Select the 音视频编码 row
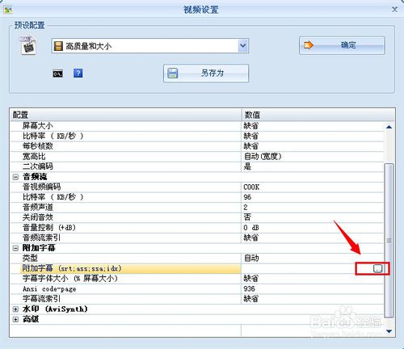The image size is (404, 349). click(x=197, y=187)
